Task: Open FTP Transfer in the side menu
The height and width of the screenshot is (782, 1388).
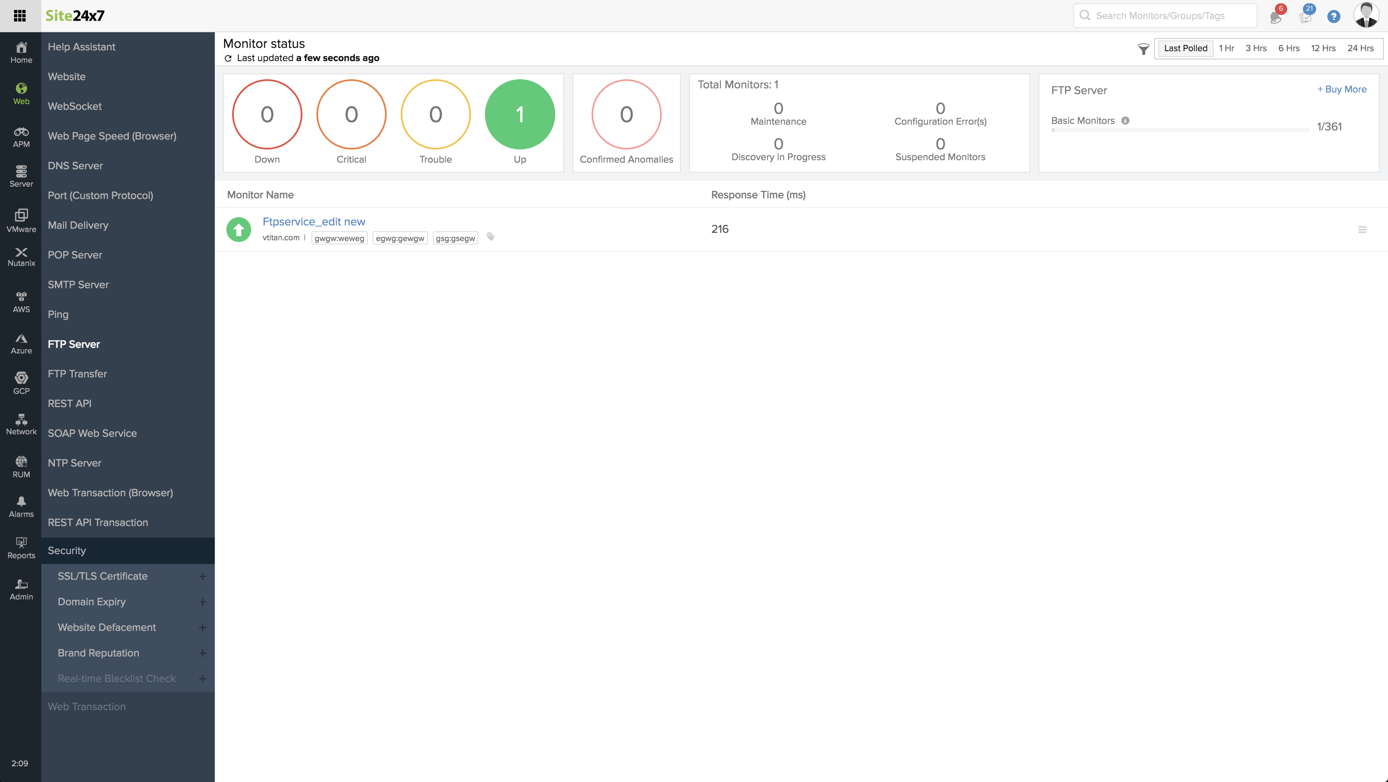Action: click(77, 374)
